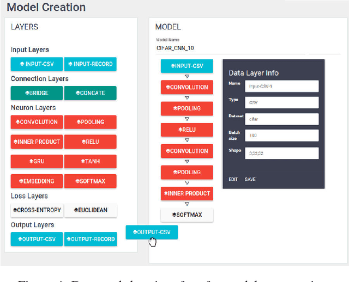The width and height of the screenshot is (349, 282).
Task: Click the dragged OUTPUT-CSV block
Action: 152,232
